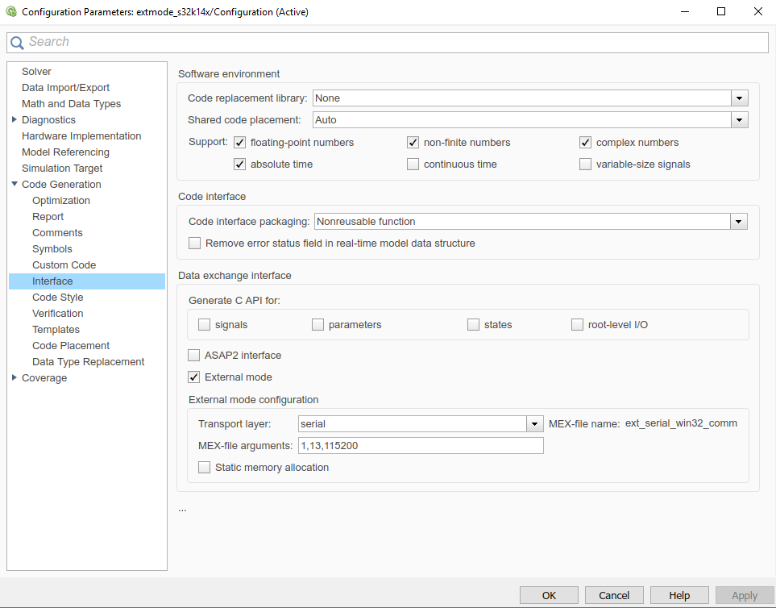Enable Static memory allocation
The width and height of the screenshot is (776, 608).
pyautogui.click(x=204, y=468)
